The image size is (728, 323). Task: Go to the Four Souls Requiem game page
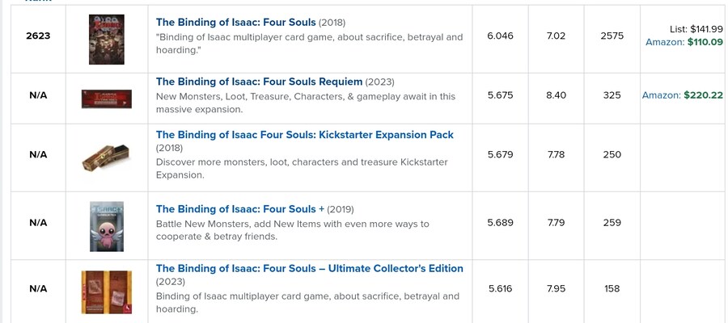point(259,82)
